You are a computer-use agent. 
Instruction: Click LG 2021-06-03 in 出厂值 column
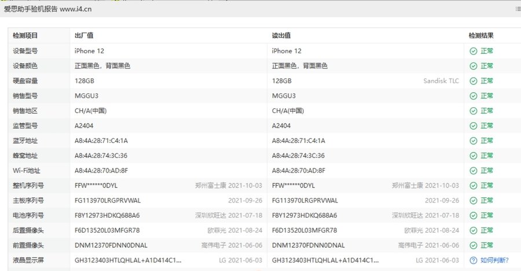click(240, 261)
